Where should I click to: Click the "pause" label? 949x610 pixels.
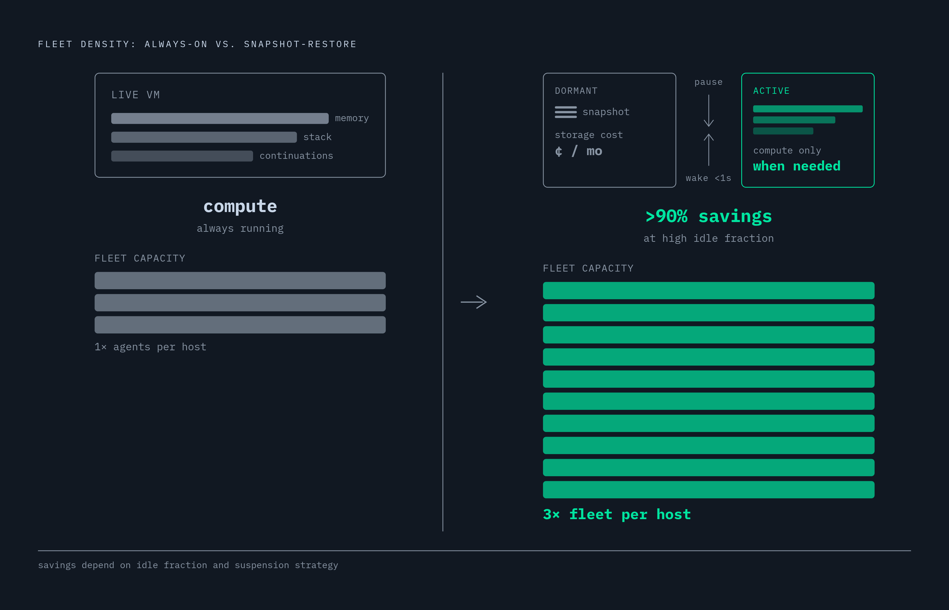[708, 82]
